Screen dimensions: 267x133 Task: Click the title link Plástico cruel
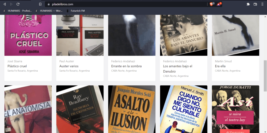tap(17, 66)
